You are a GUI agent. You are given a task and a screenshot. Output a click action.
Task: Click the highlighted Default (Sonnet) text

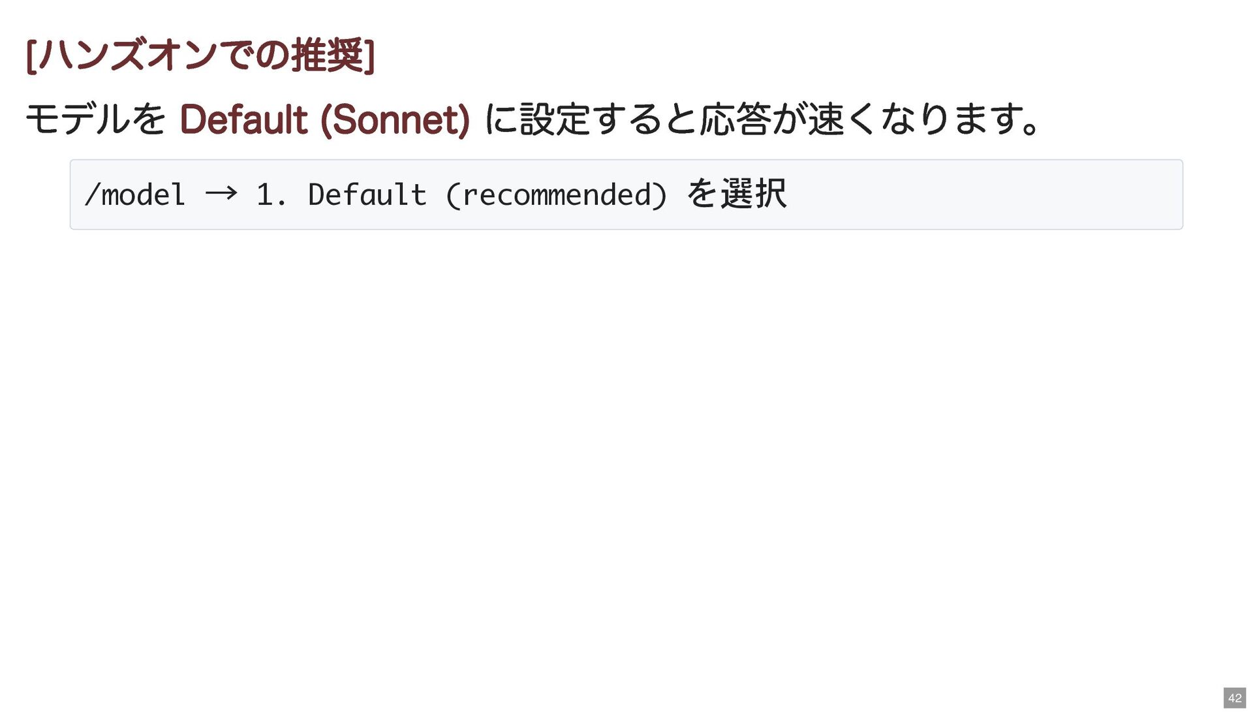coord(324,119)
